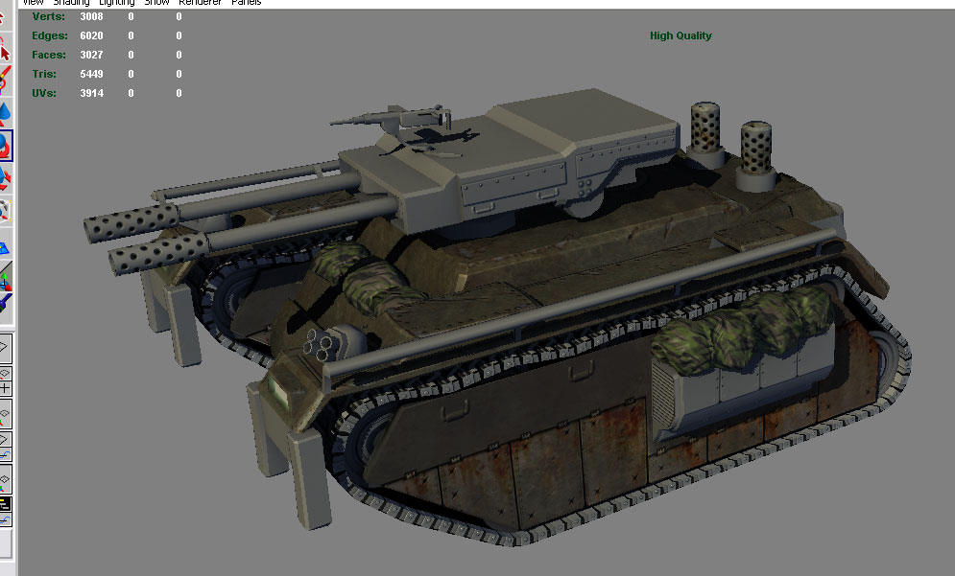Switch to single perspective view layout
The width and height of the screenshot is (955, 576).
coord(4,349)
